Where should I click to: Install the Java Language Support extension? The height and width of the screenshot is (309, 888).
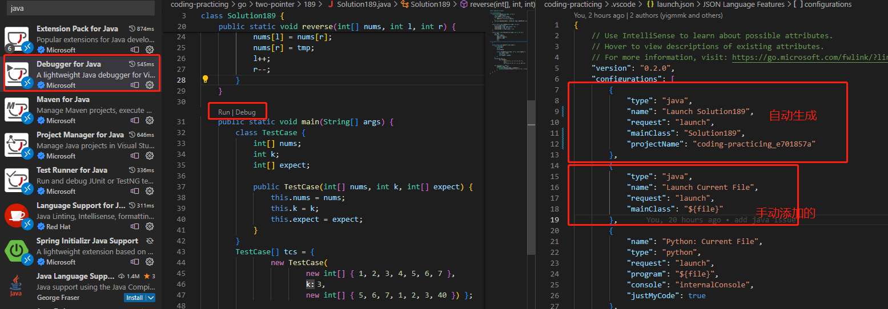(135, 298)
